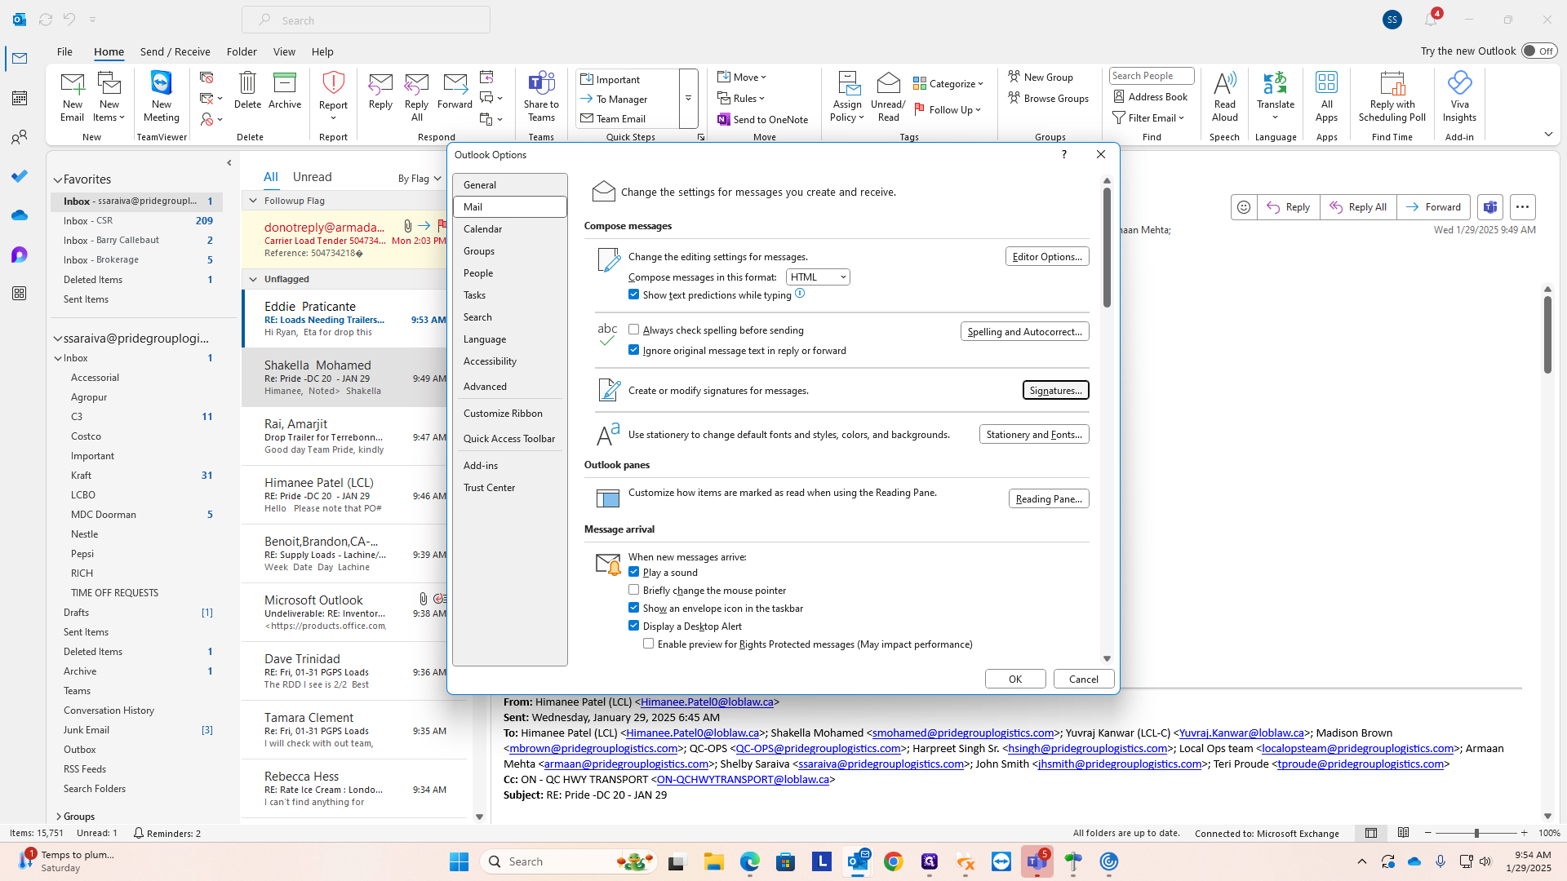The height and width of the screenshot is (881, 1567).
Task: Click the New Email ribbon icon
Action: coord(72,96)
